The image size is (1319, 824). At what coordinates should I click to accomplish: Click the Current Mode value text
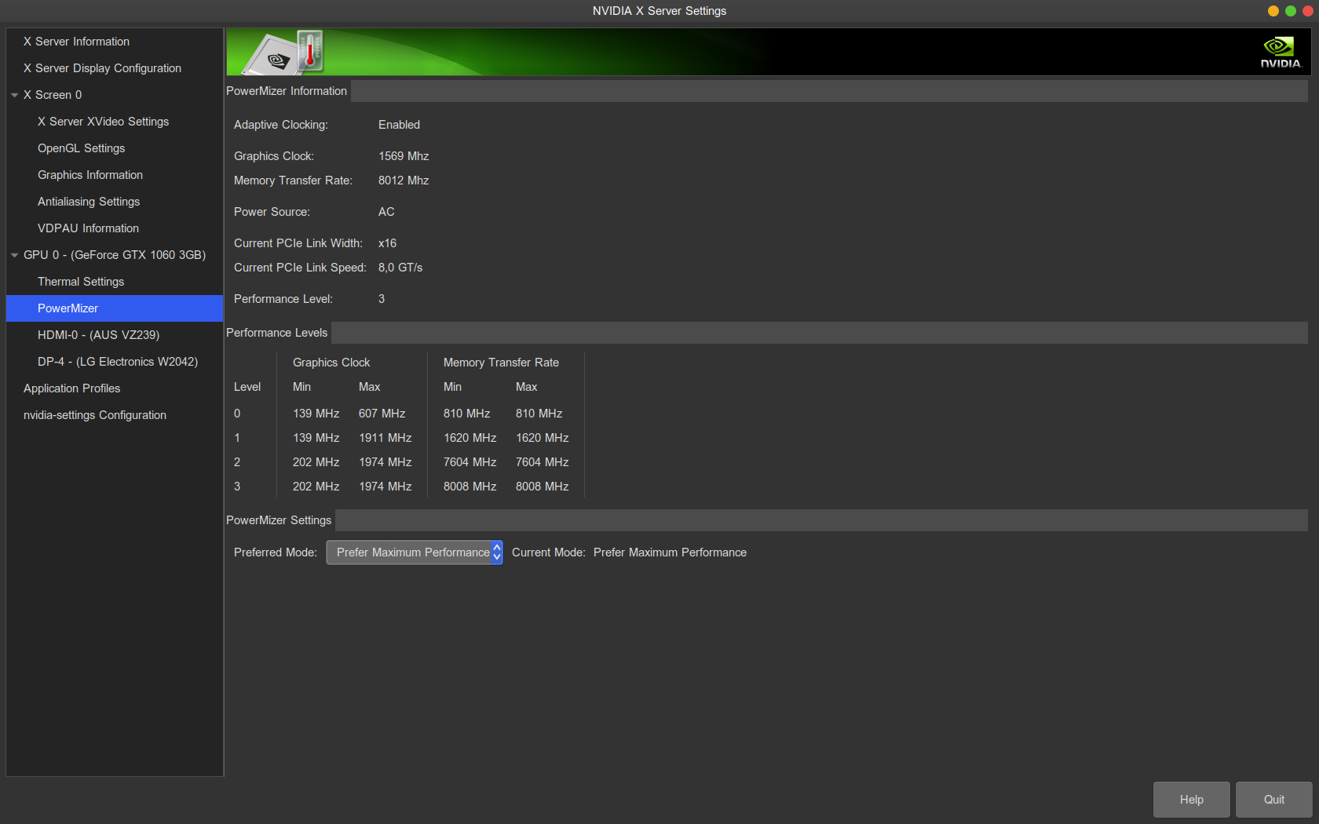[670, 552]
